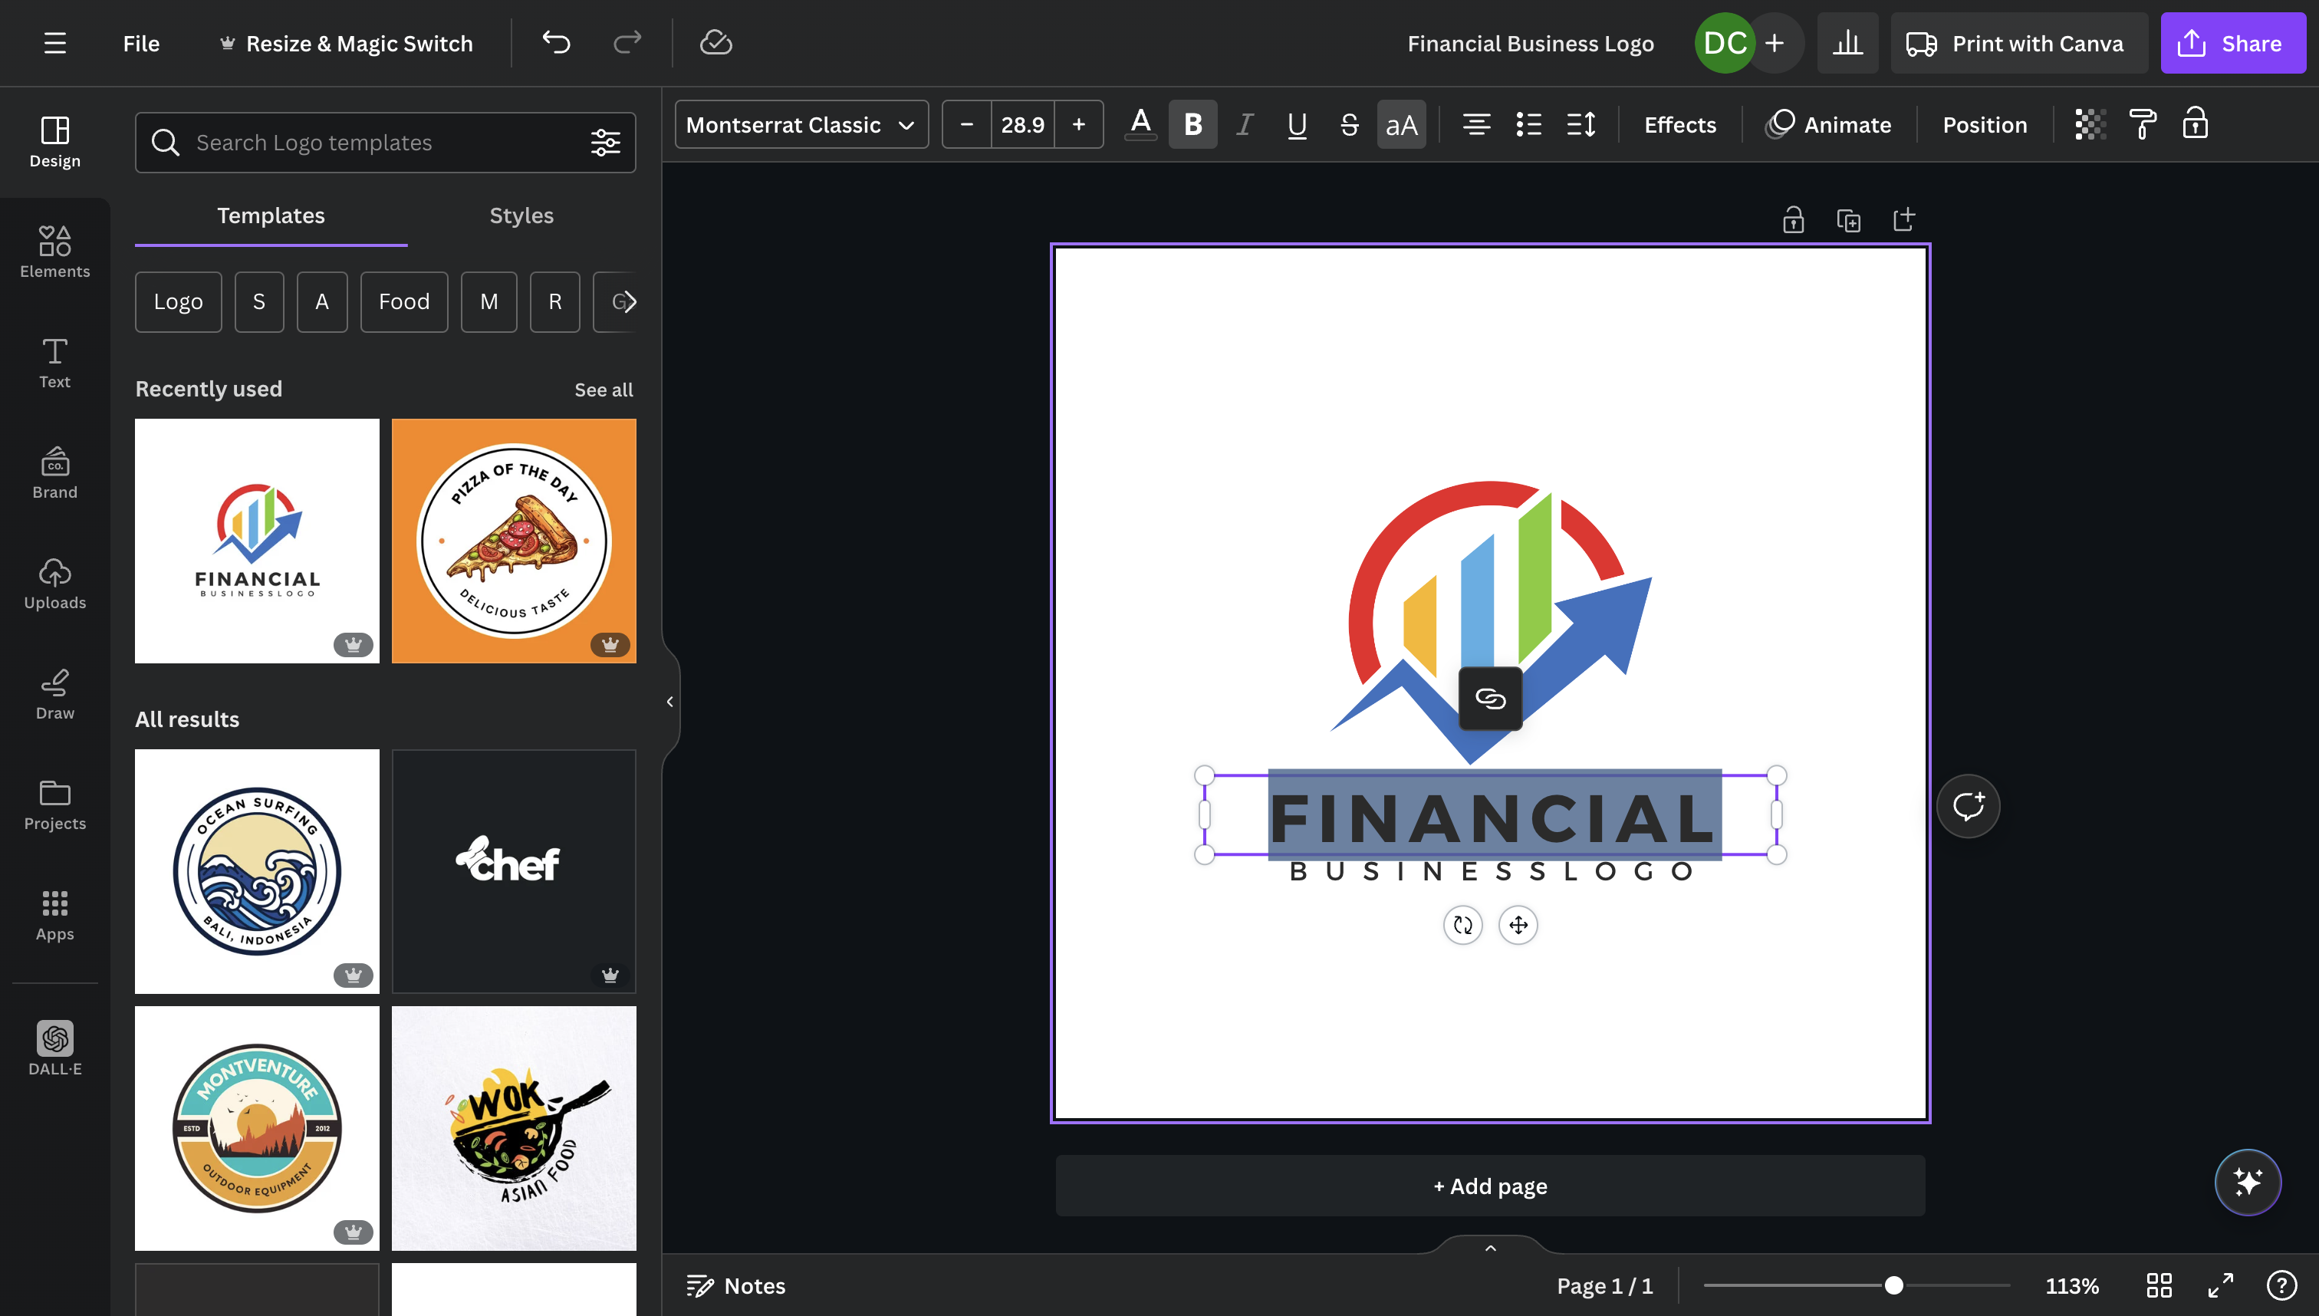The height and width of the screenshot is (1316, 2319).
Task: Open Projects sidebar panel
Action: pyautogui.click(x=55, y=804)
